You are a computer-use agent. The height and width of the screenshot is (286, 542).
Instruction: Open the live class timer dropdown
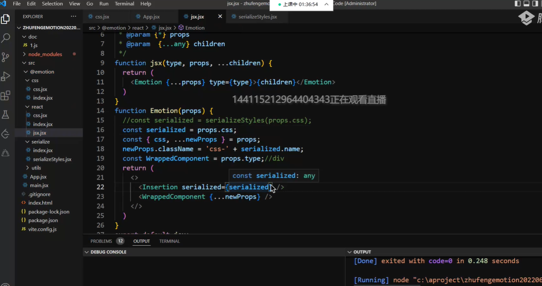coord(326,5)
